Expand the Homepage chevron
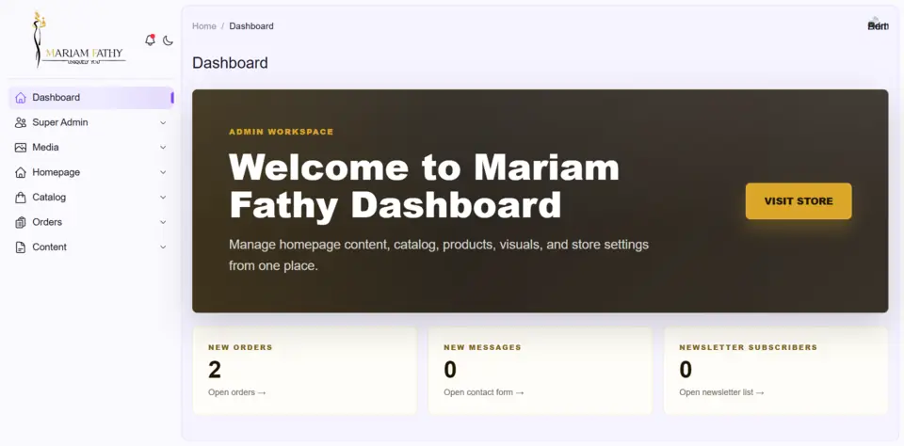Image resolution: width=904 pixels, height=446 pixels. click(163, 172)
